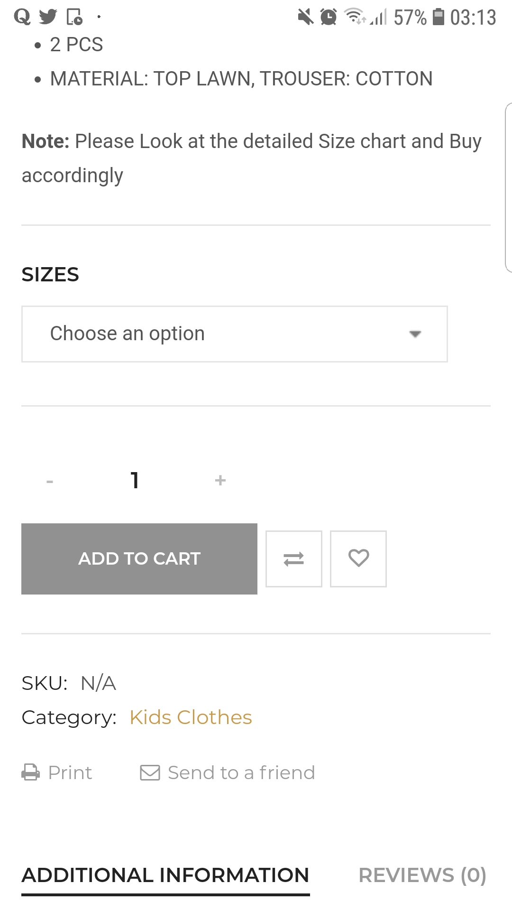The height and width of the screenshot is (911, 512).
Task: Click the Send to a friend link
Action: click(241, 772)
